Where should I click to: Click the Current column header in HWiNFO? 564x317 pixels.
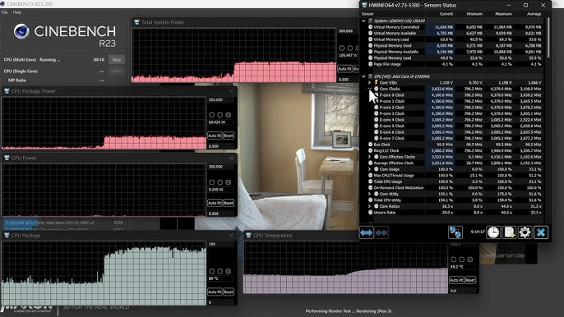tap(446, 14)
